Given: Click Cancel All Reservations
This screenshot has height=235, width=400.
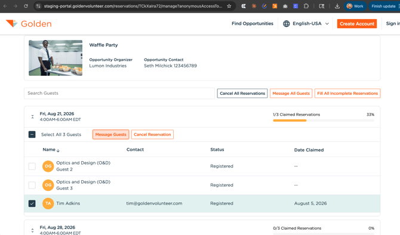Looking at the screenshot, I should 242,93.
